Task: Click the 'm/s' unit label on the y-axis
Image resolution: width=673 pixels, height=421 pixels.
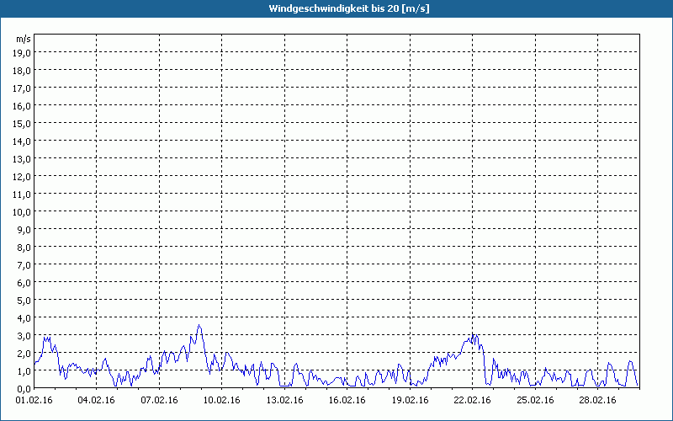Action: (24, 39)
